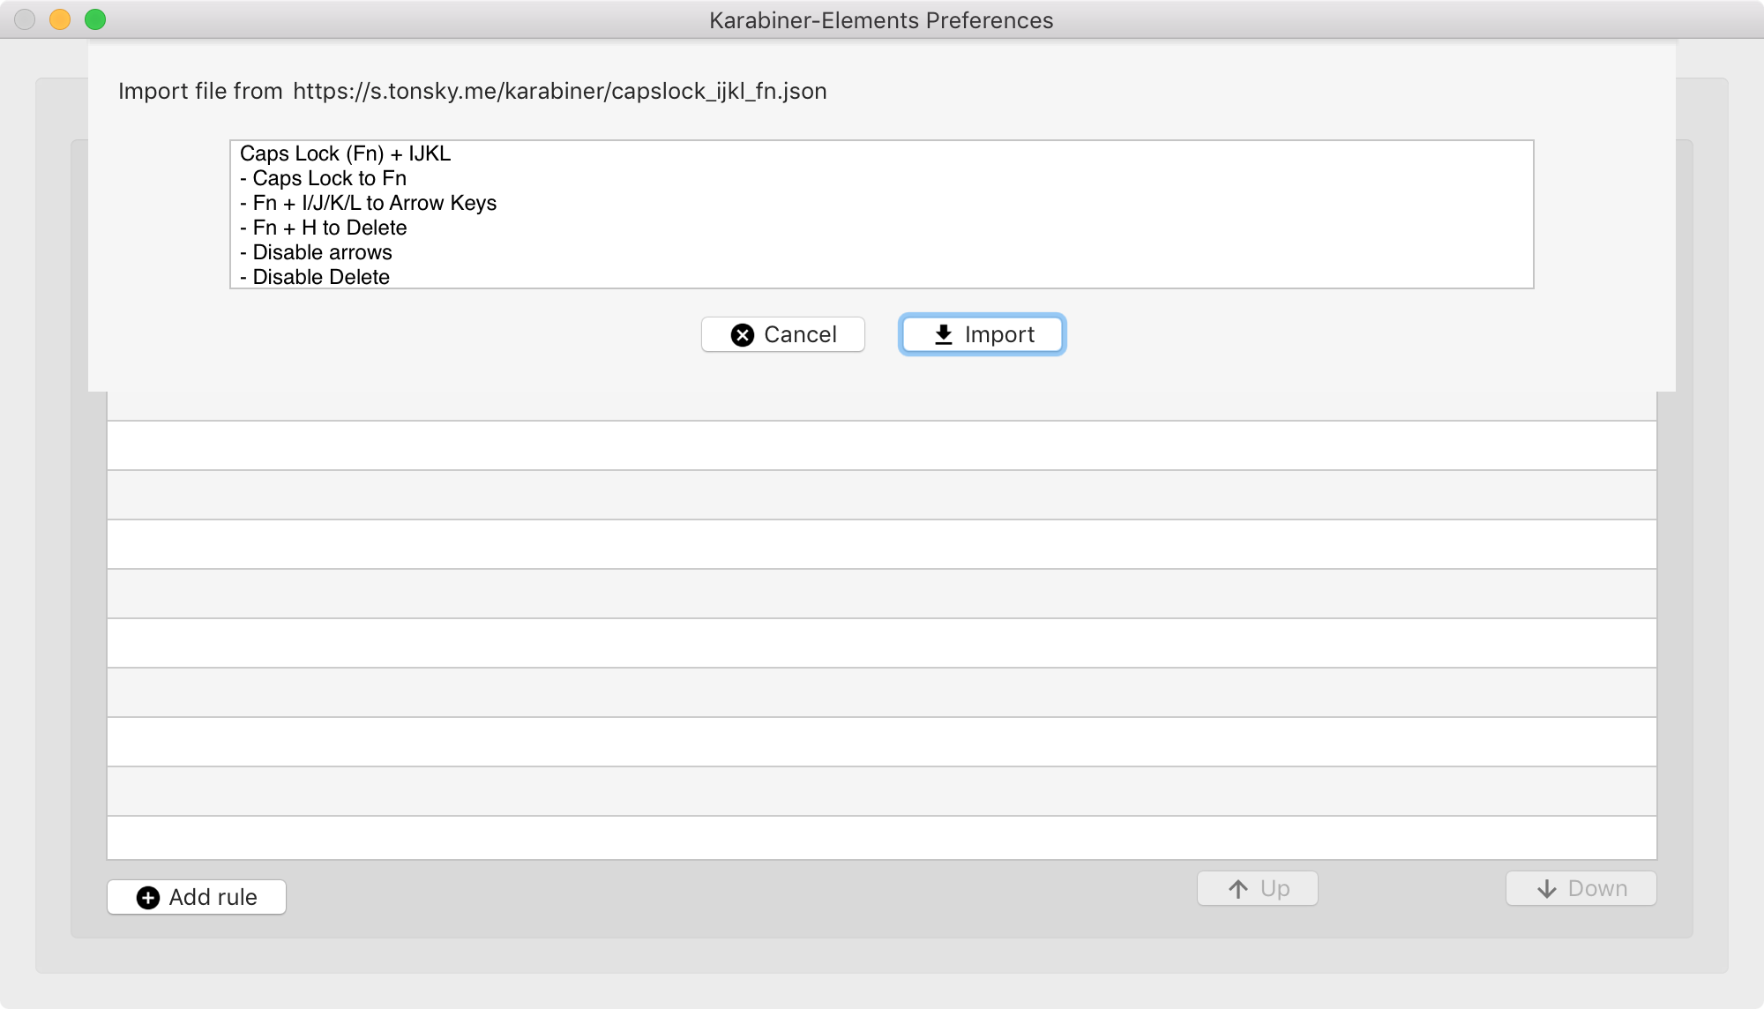Screen dimensions: 1764x1009
Task: Click the upward arrow icon beside Up
Action: point(1238,889)
